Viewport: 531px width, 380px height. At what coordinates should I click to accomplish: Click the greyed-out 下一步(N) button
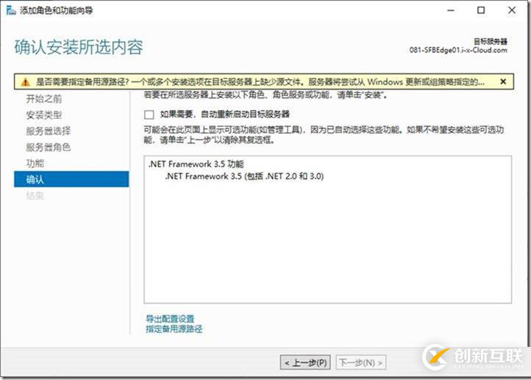pyautogui.click(x=360, y=363)
